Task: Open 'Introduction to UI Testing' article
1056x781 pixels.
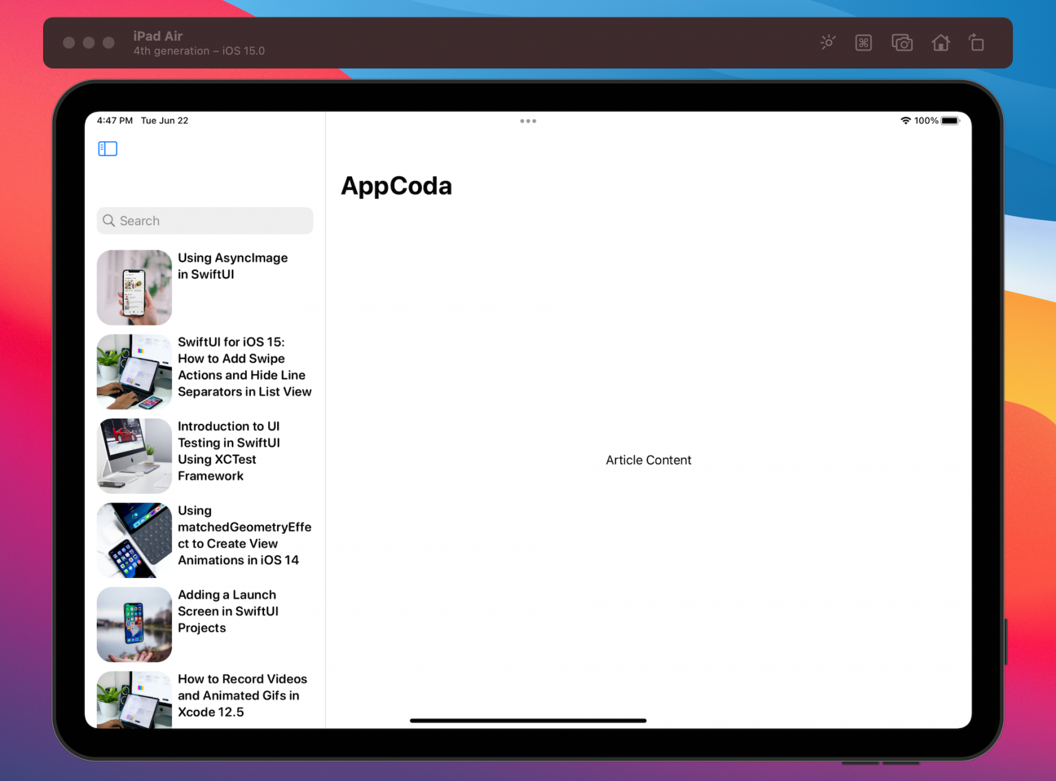Action: [229, 451]
